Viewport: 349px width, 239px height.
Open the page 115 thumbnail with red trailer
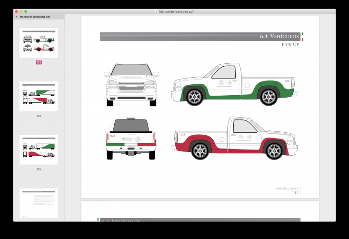(39, 149)
